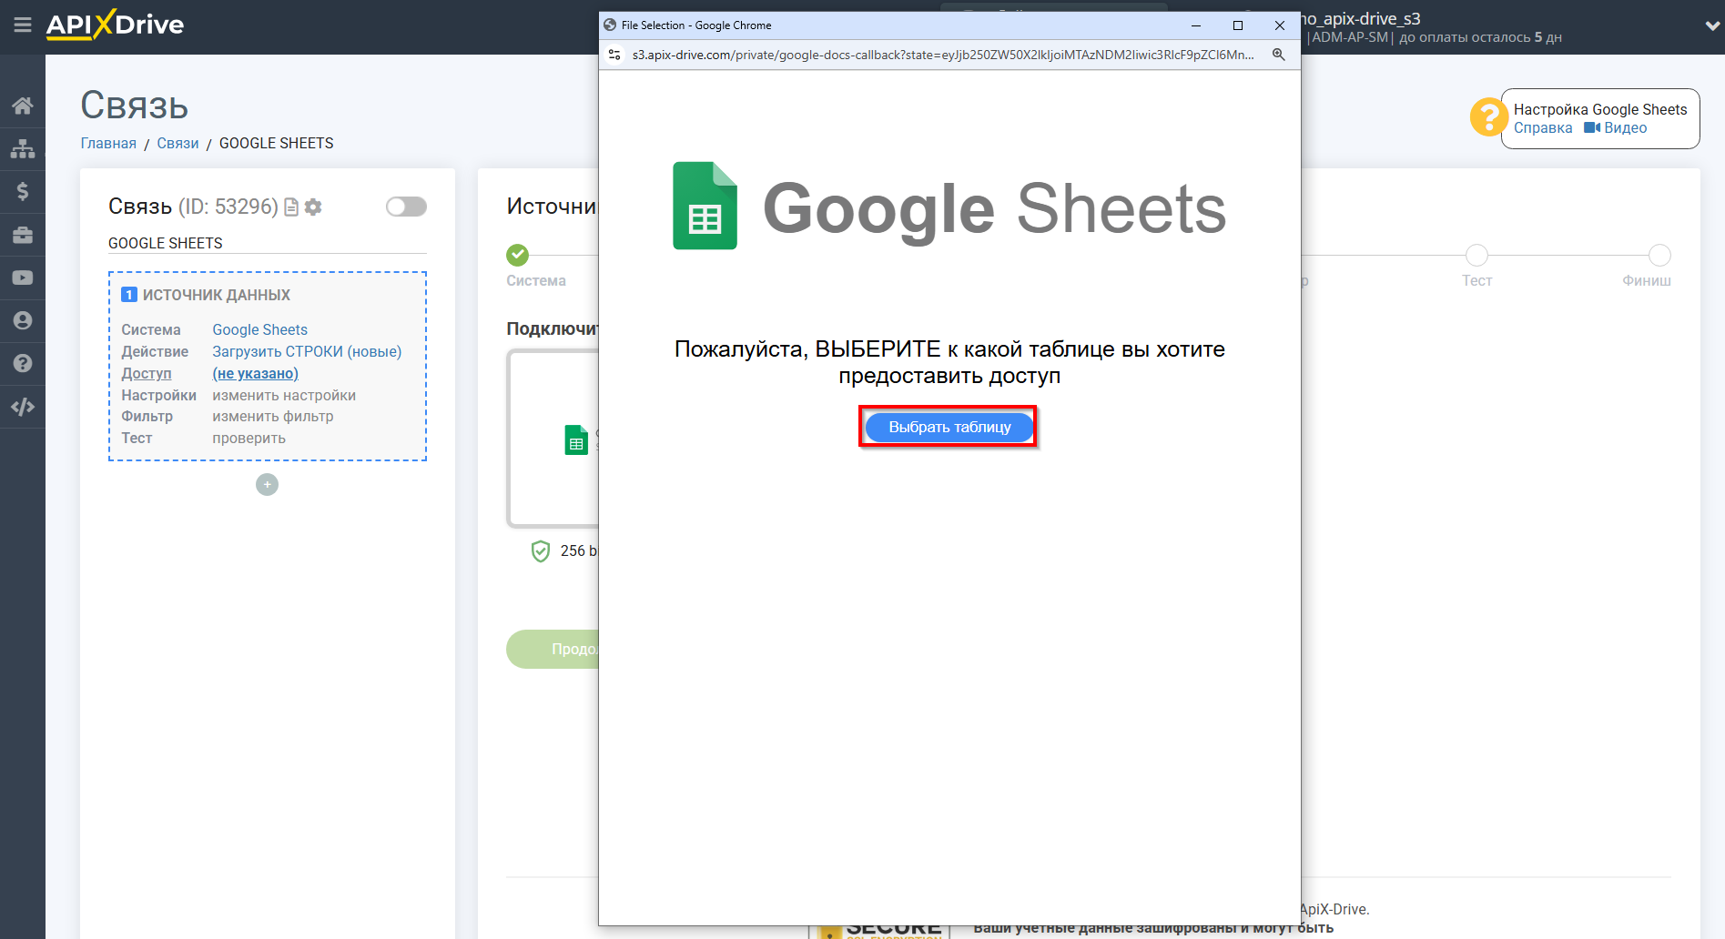Go to Главная via the breadcrumb
1725x939 pixels.
[x=107, y=143]
